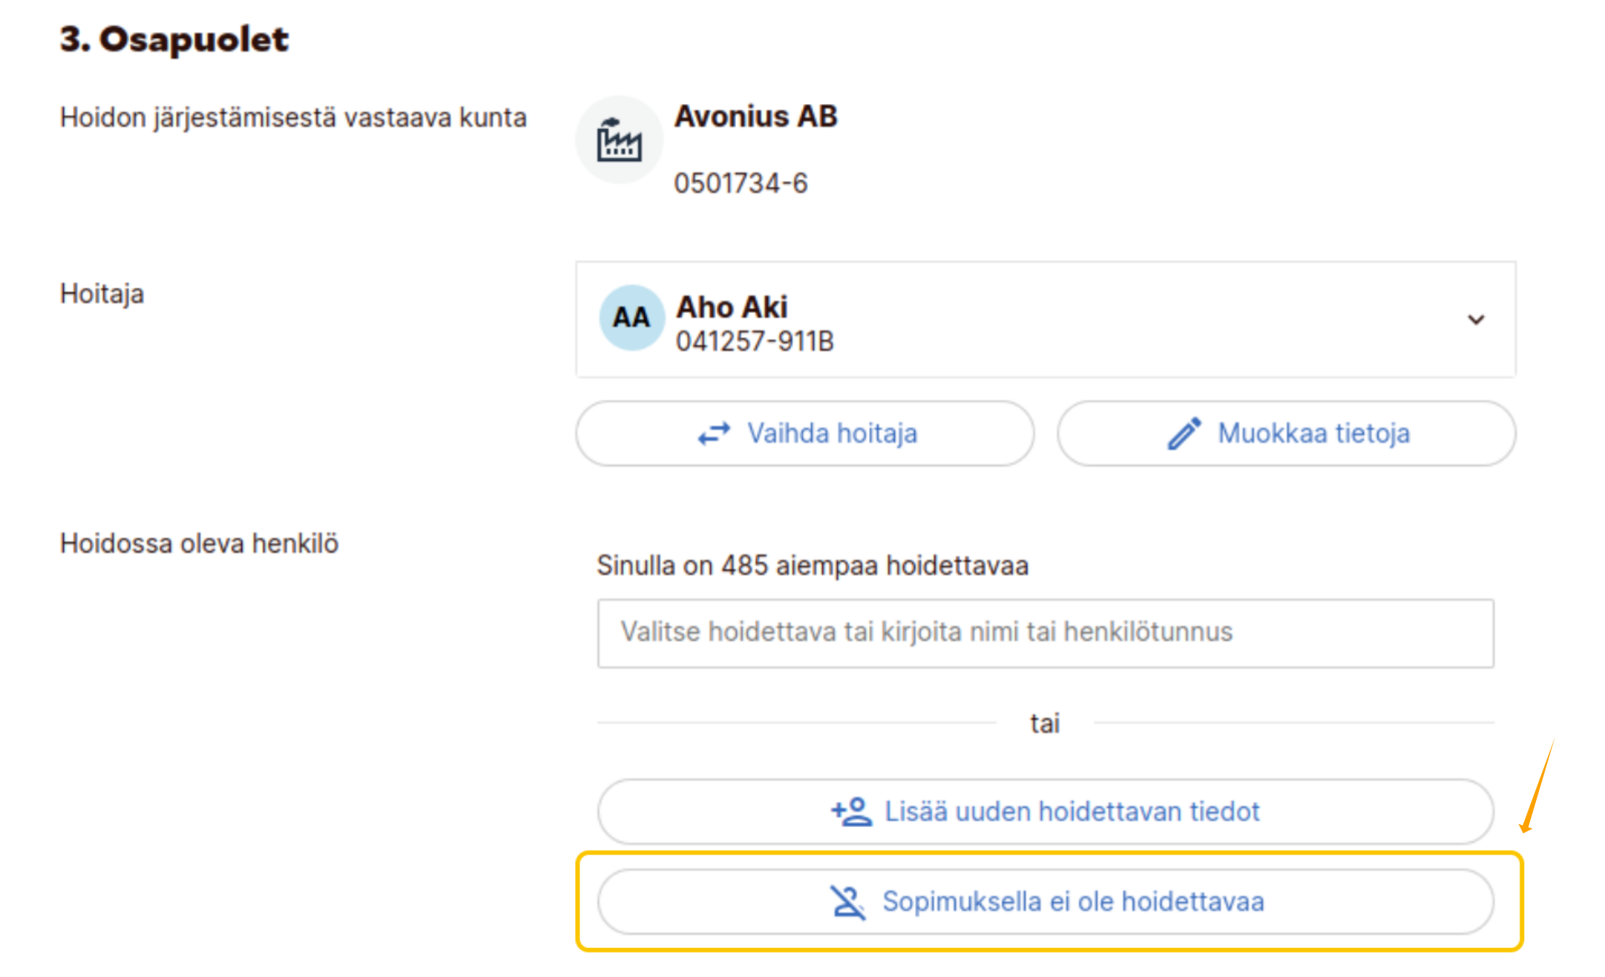Click the Vaihda hoitaja button label
The height and width of the screenshot is (977, 1605).
click(x=832, y=434)
